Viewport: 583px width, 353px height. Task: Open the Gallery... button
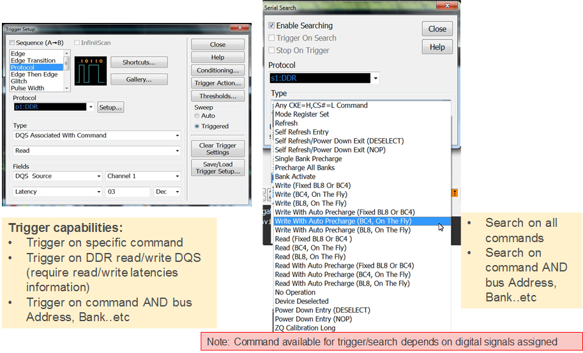pos(139,80)
